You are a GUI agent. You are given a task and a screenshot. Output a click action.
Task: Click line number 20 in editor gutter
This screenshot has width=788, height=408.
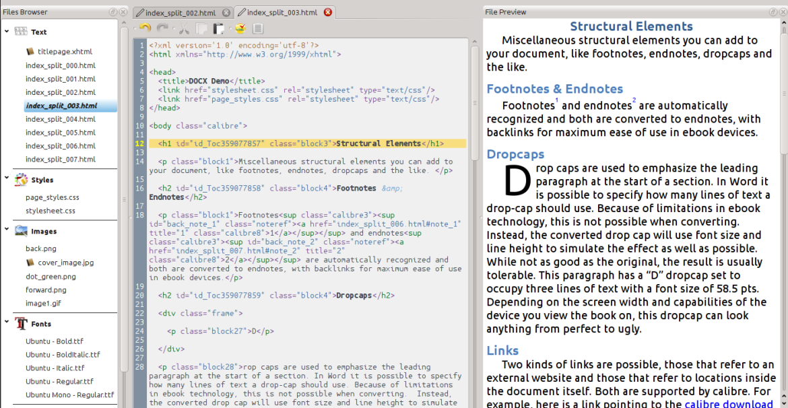click(139, 296)
